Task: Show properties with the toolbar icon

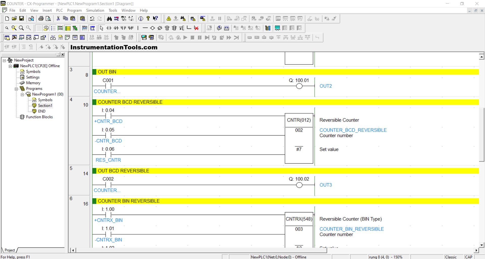Action: click(x=43, y=38)
